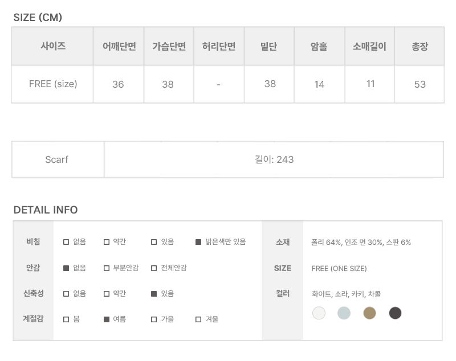Toggle 신축성 '있음' checkbox
Screen dimensions: 456x361
[x=154, y=294]
